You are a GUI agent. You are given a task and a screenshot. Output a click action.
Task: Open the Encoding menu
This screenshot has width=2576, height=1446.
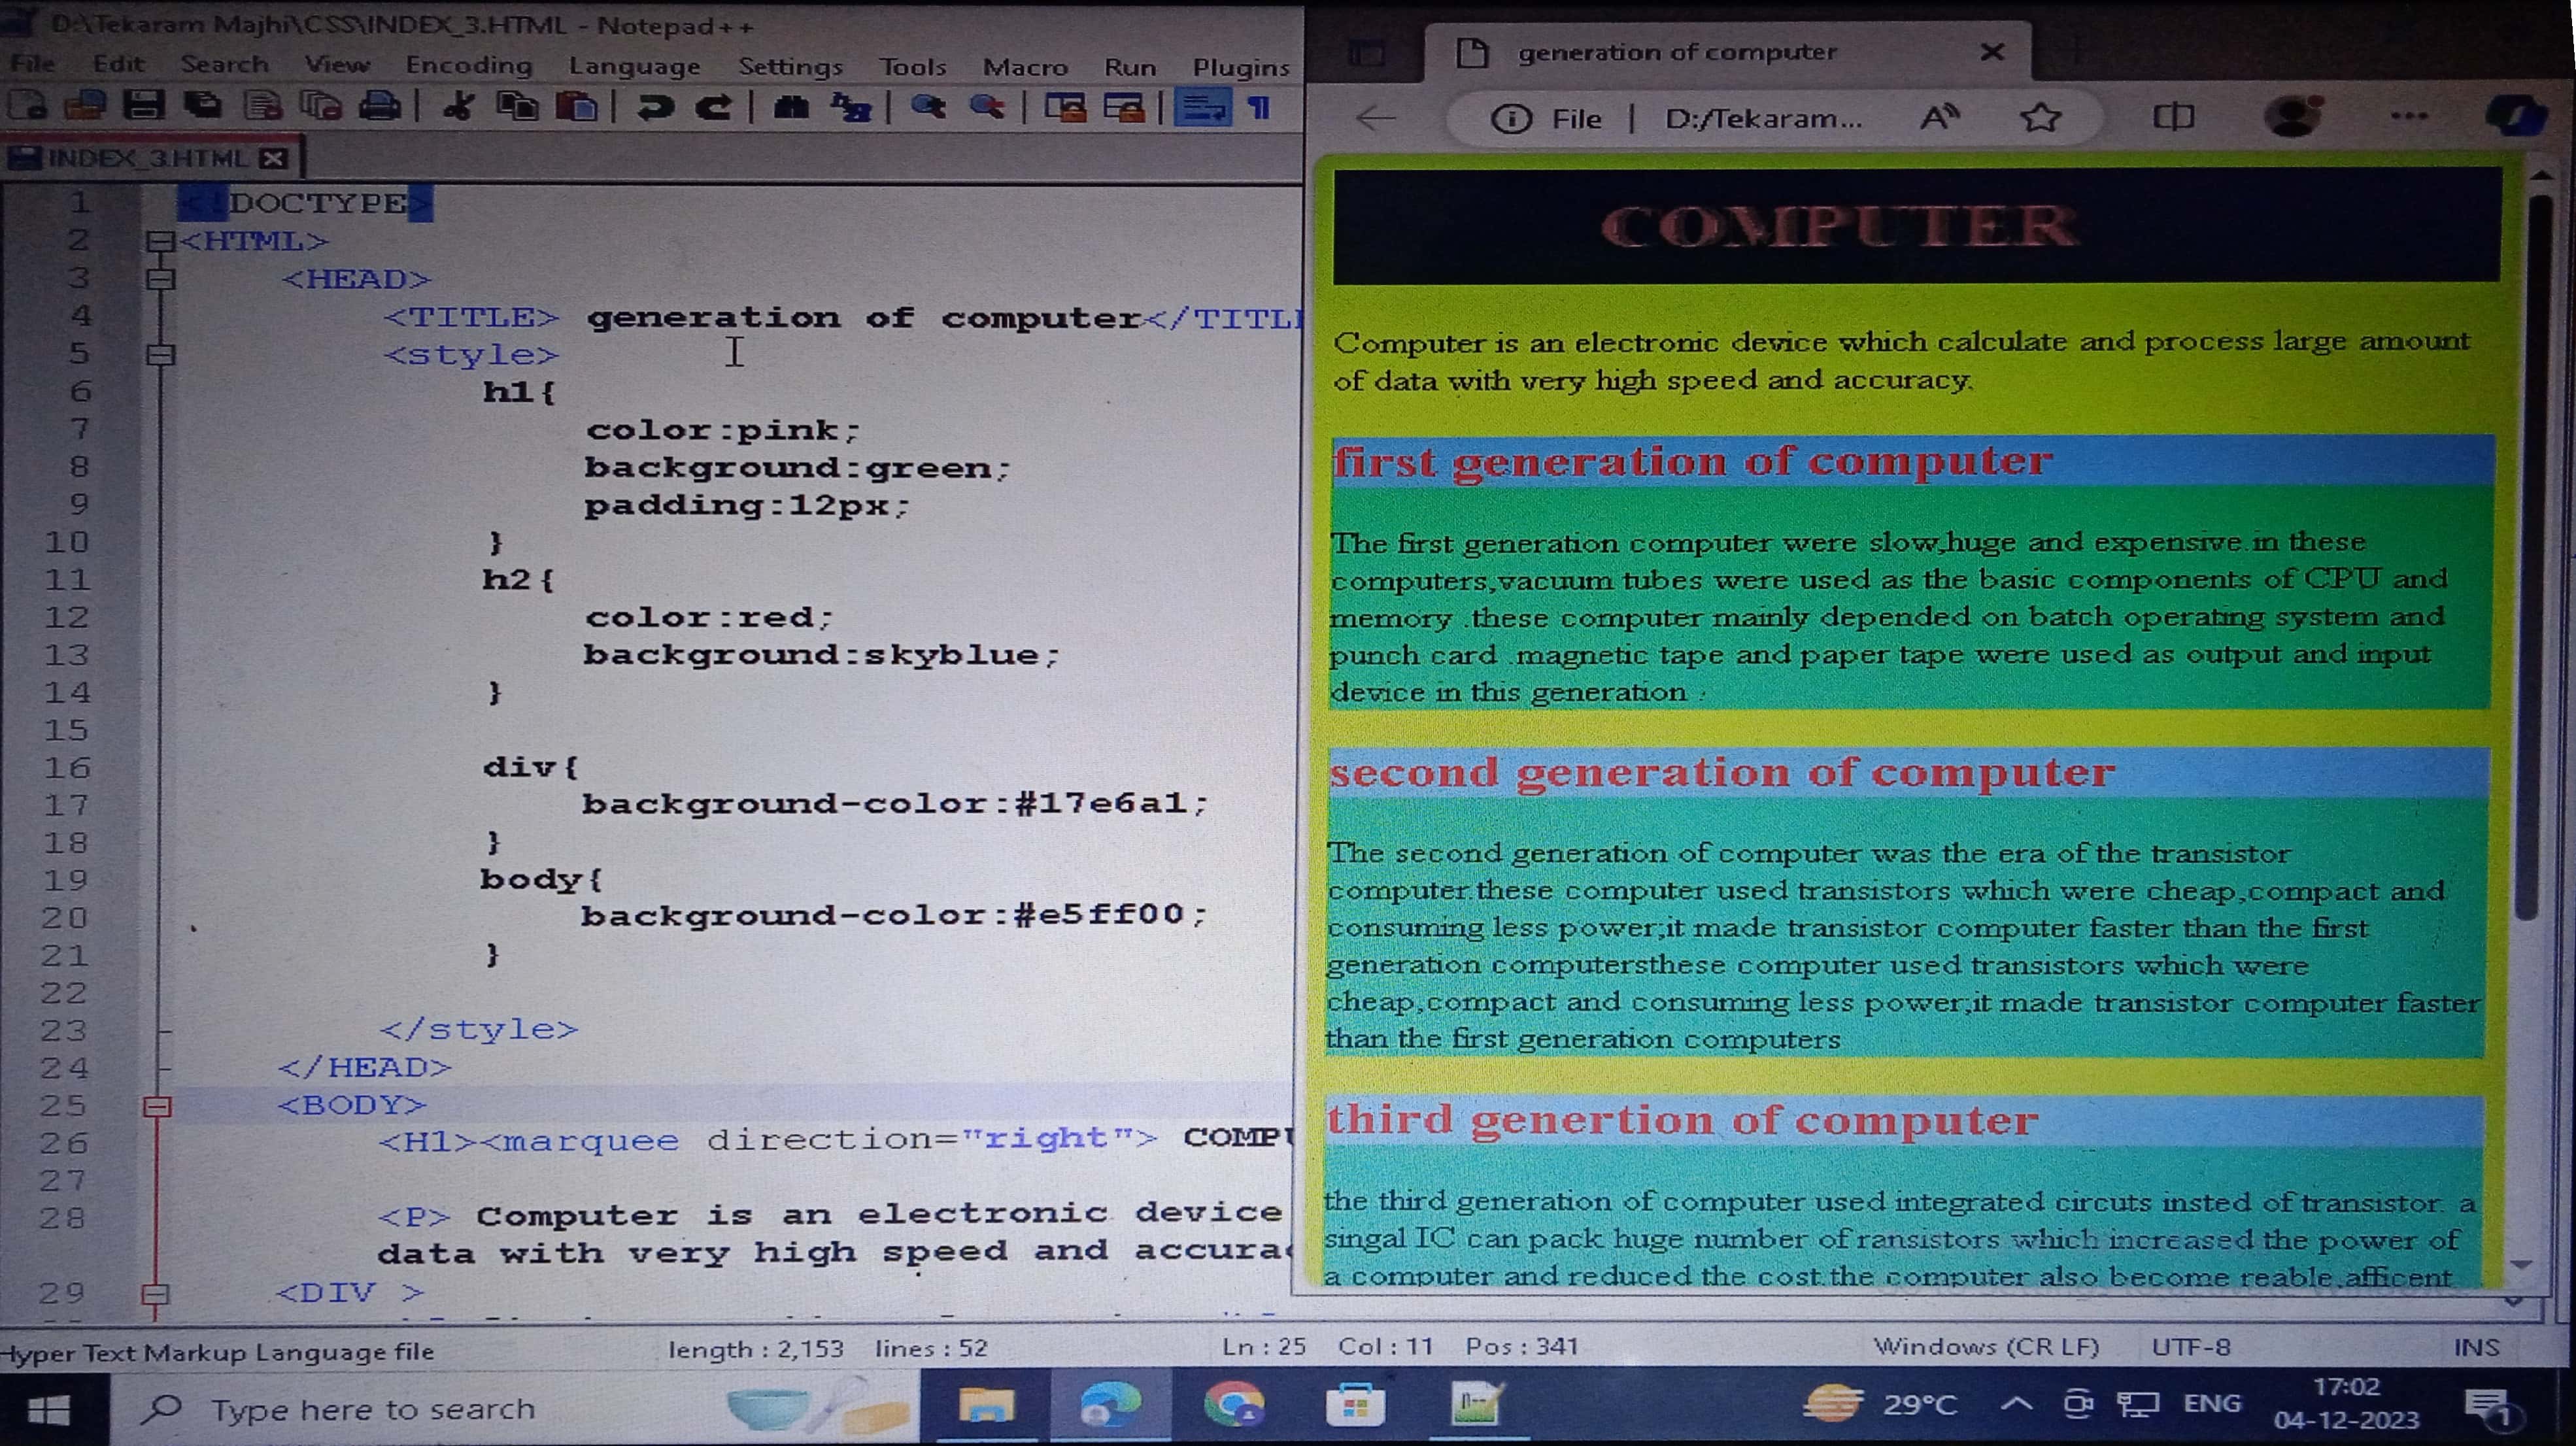coord(468,66)
